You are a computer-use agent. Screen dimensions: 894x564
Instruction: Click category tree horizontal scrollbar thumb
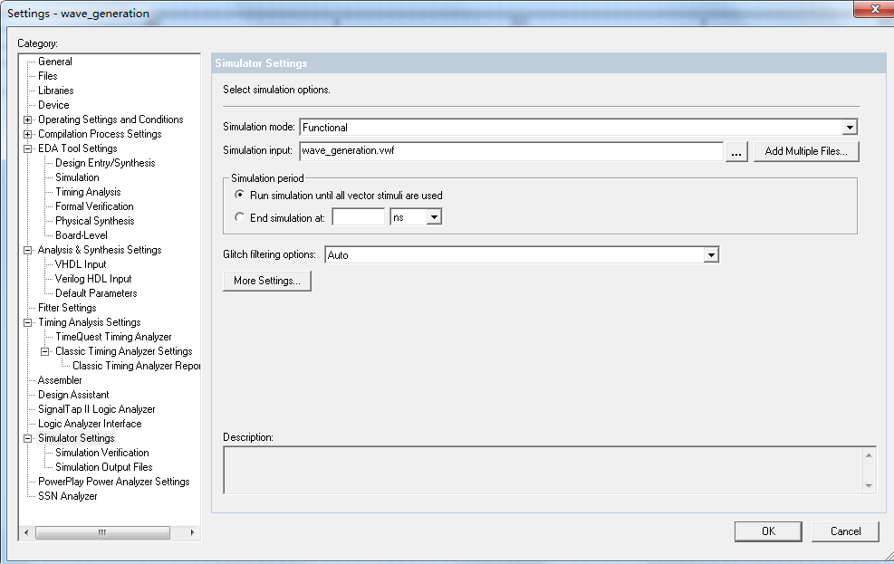tap(102, 532)
